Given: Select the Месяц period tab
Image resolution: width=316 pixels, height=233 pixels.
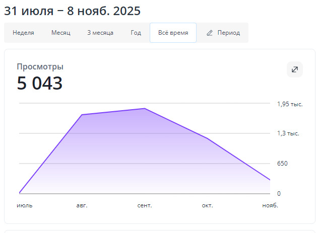Looking at the screenshot, I should point(60,33).
